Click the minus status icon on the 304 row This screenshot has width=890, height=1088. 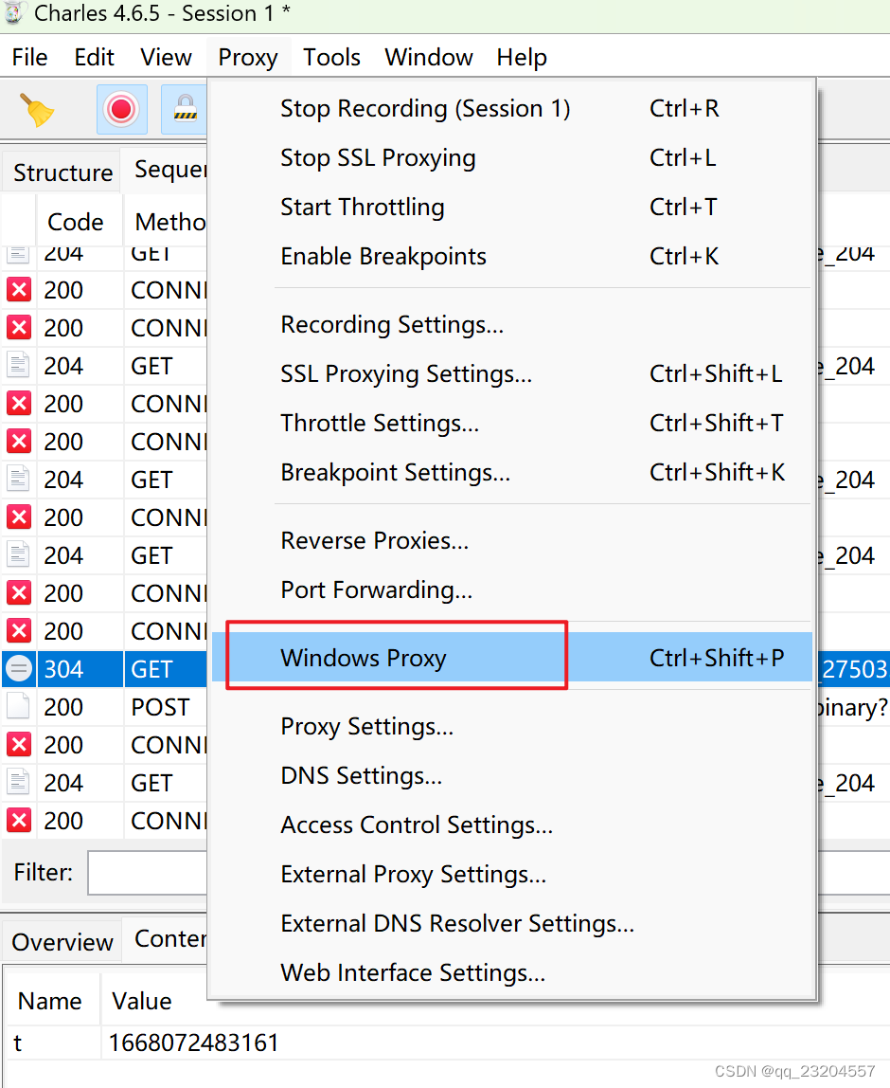[x=18, y=669]
